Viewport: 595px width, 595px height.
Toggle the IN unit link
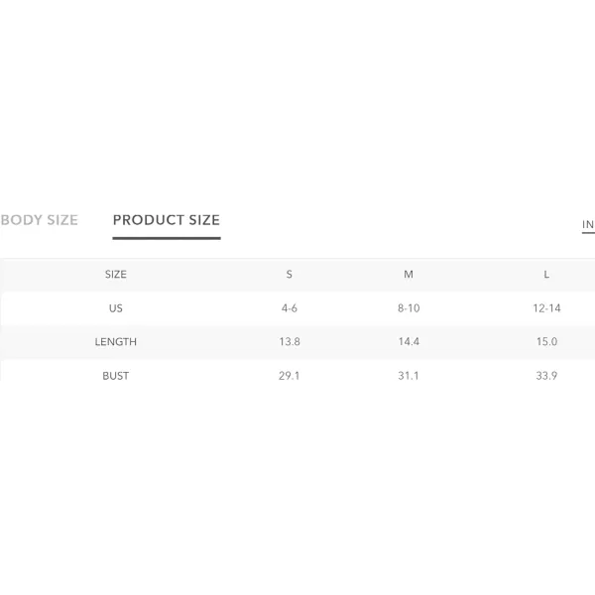click(x=588, y=225)
